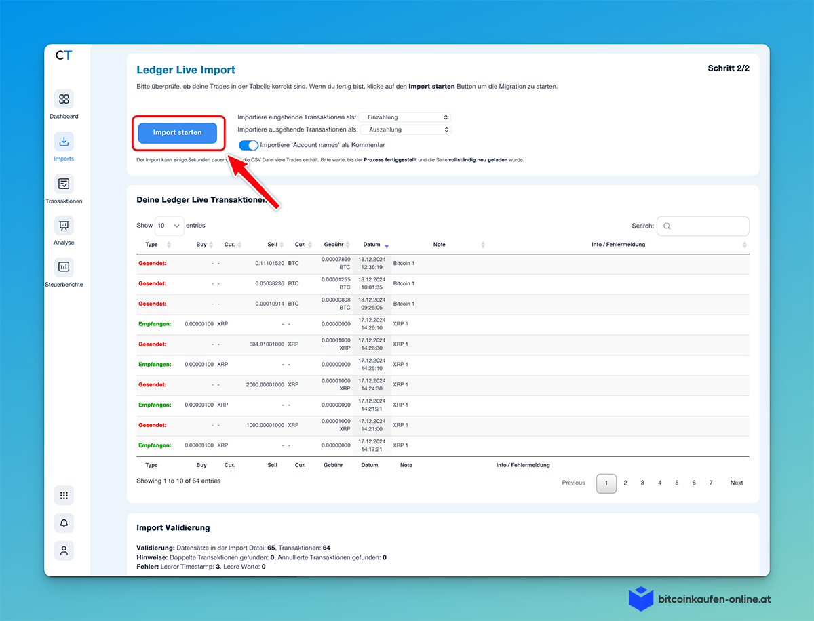Click the Import Validierung heading
The width and height of the screenshot is (814, 621).
[x=173, y=527]
